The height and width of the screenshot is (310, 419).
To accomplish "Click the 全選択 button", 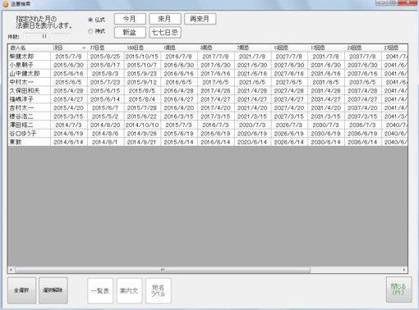I will [x=21, y=290].
